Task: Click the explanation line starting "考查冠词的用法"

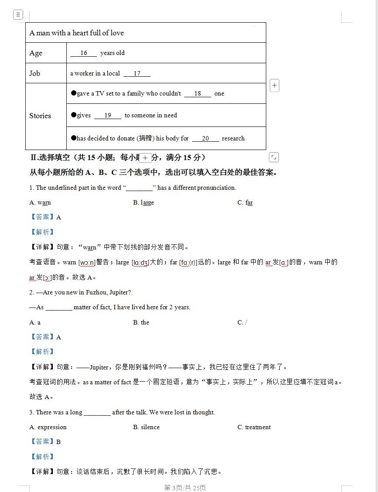Action: [x=186, y=382]
